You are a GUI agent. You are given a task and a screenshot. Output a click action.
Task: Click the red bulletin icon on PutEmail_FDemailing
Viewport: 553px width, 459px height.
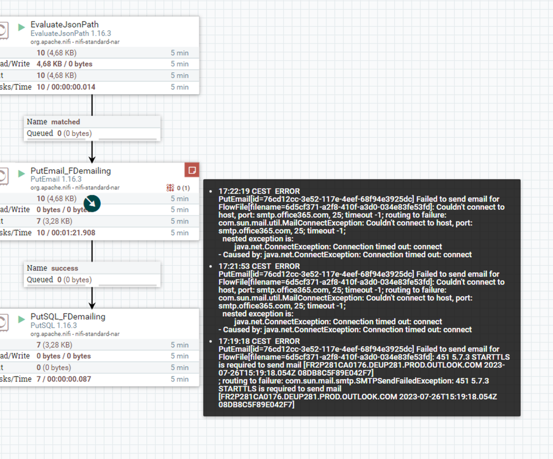point(192,170)
